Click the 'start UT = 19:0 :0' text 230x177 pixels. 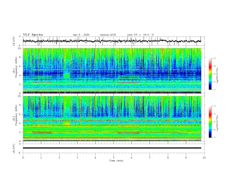140,35
